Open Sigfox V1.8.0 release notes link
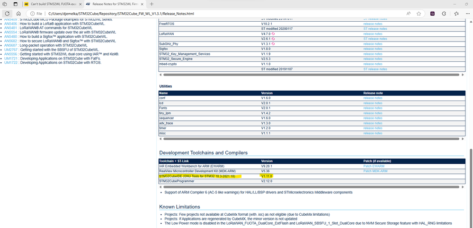Viewport: 473px width, 228px height. (373, 49)
